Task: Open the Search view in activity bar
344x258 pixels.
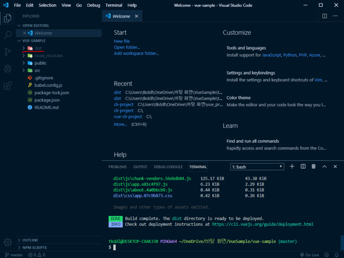Action: point(8,35)
